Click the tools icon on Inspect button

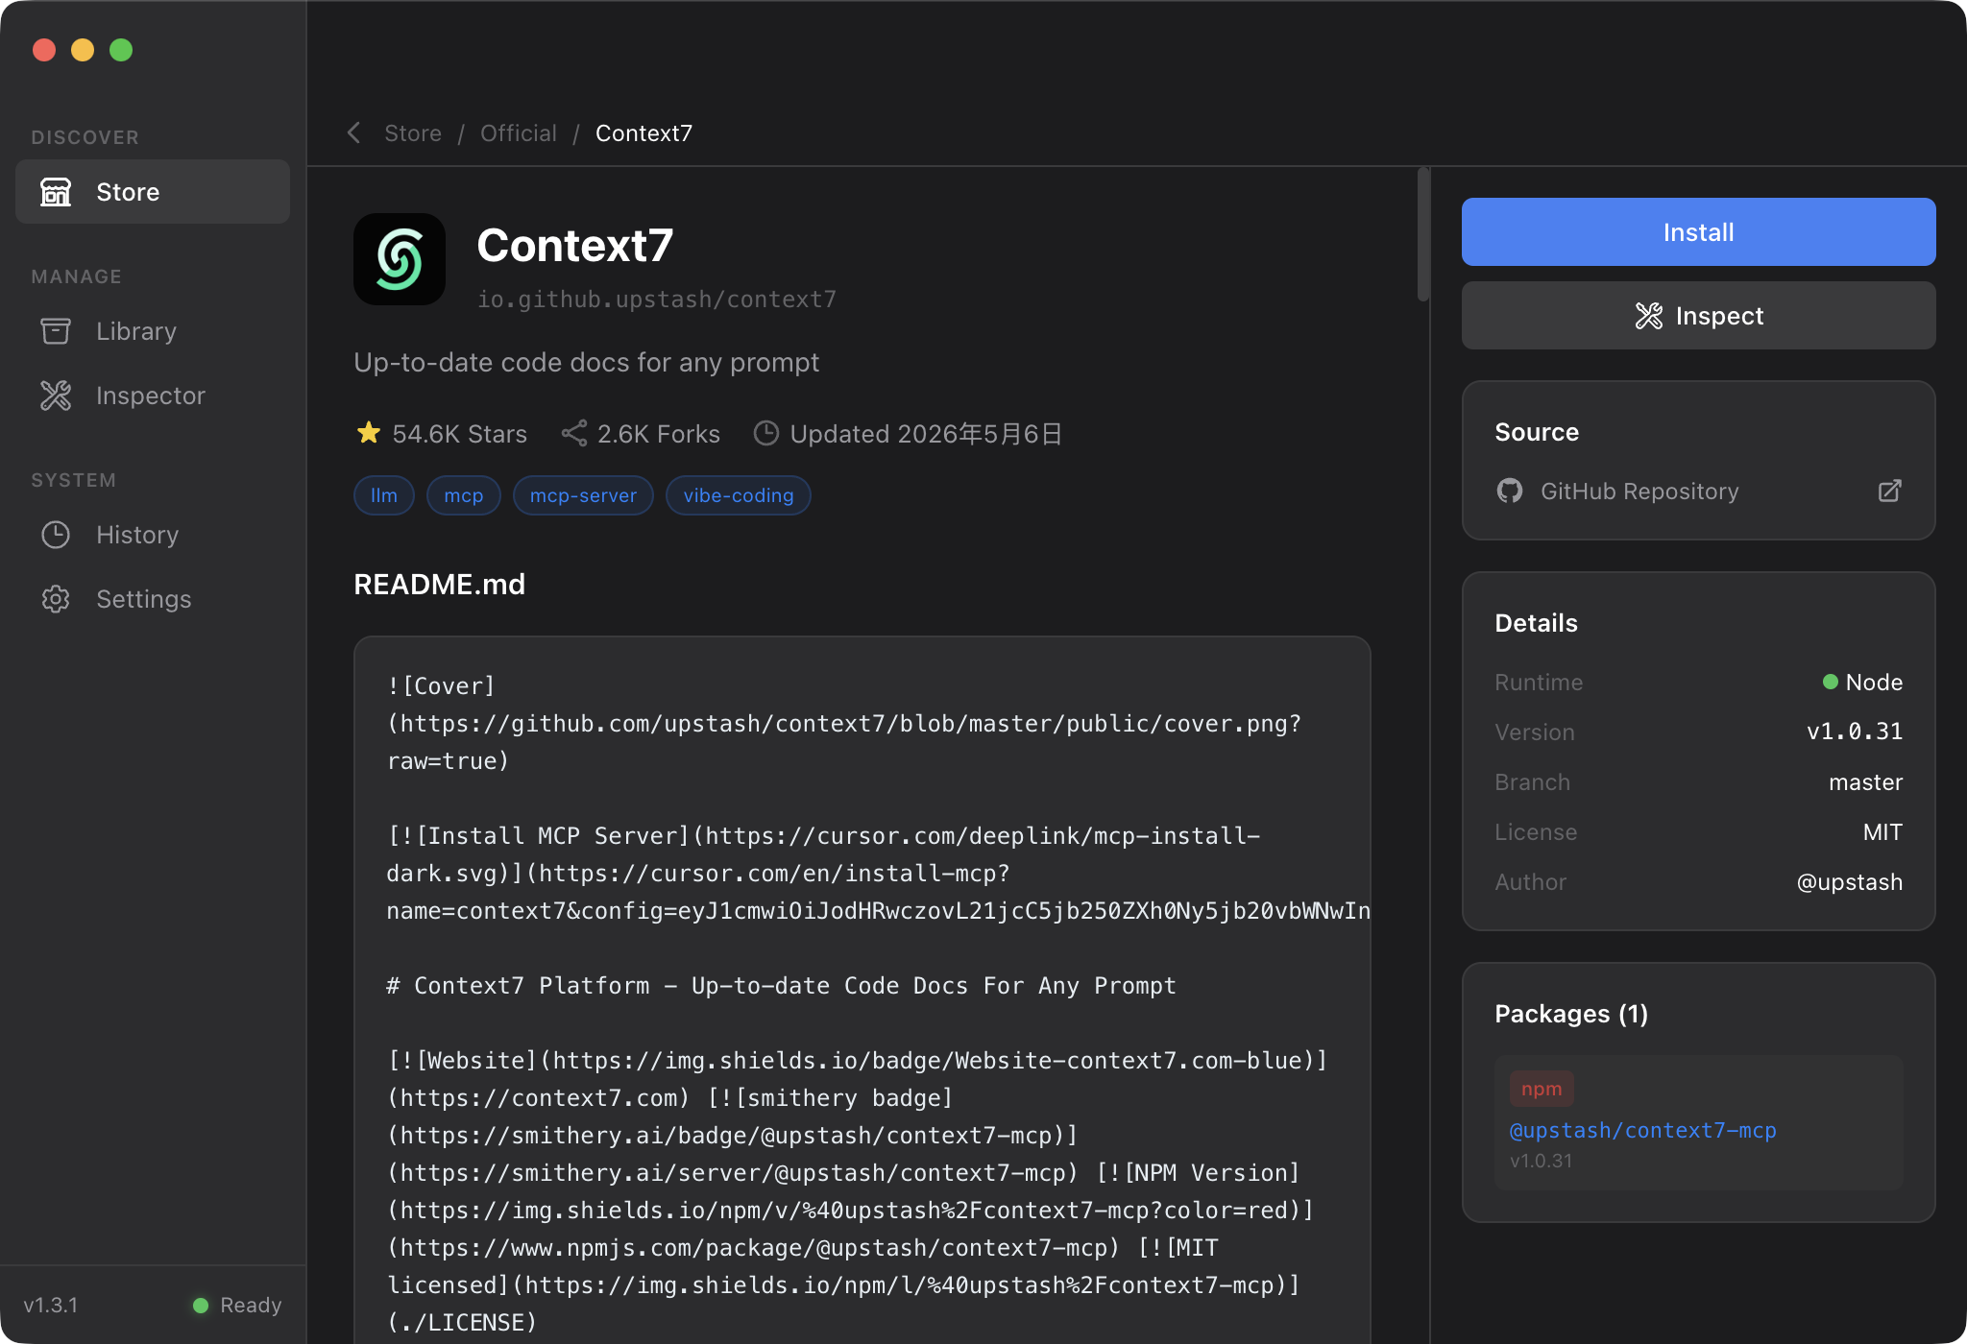(x=1649, y=315)
